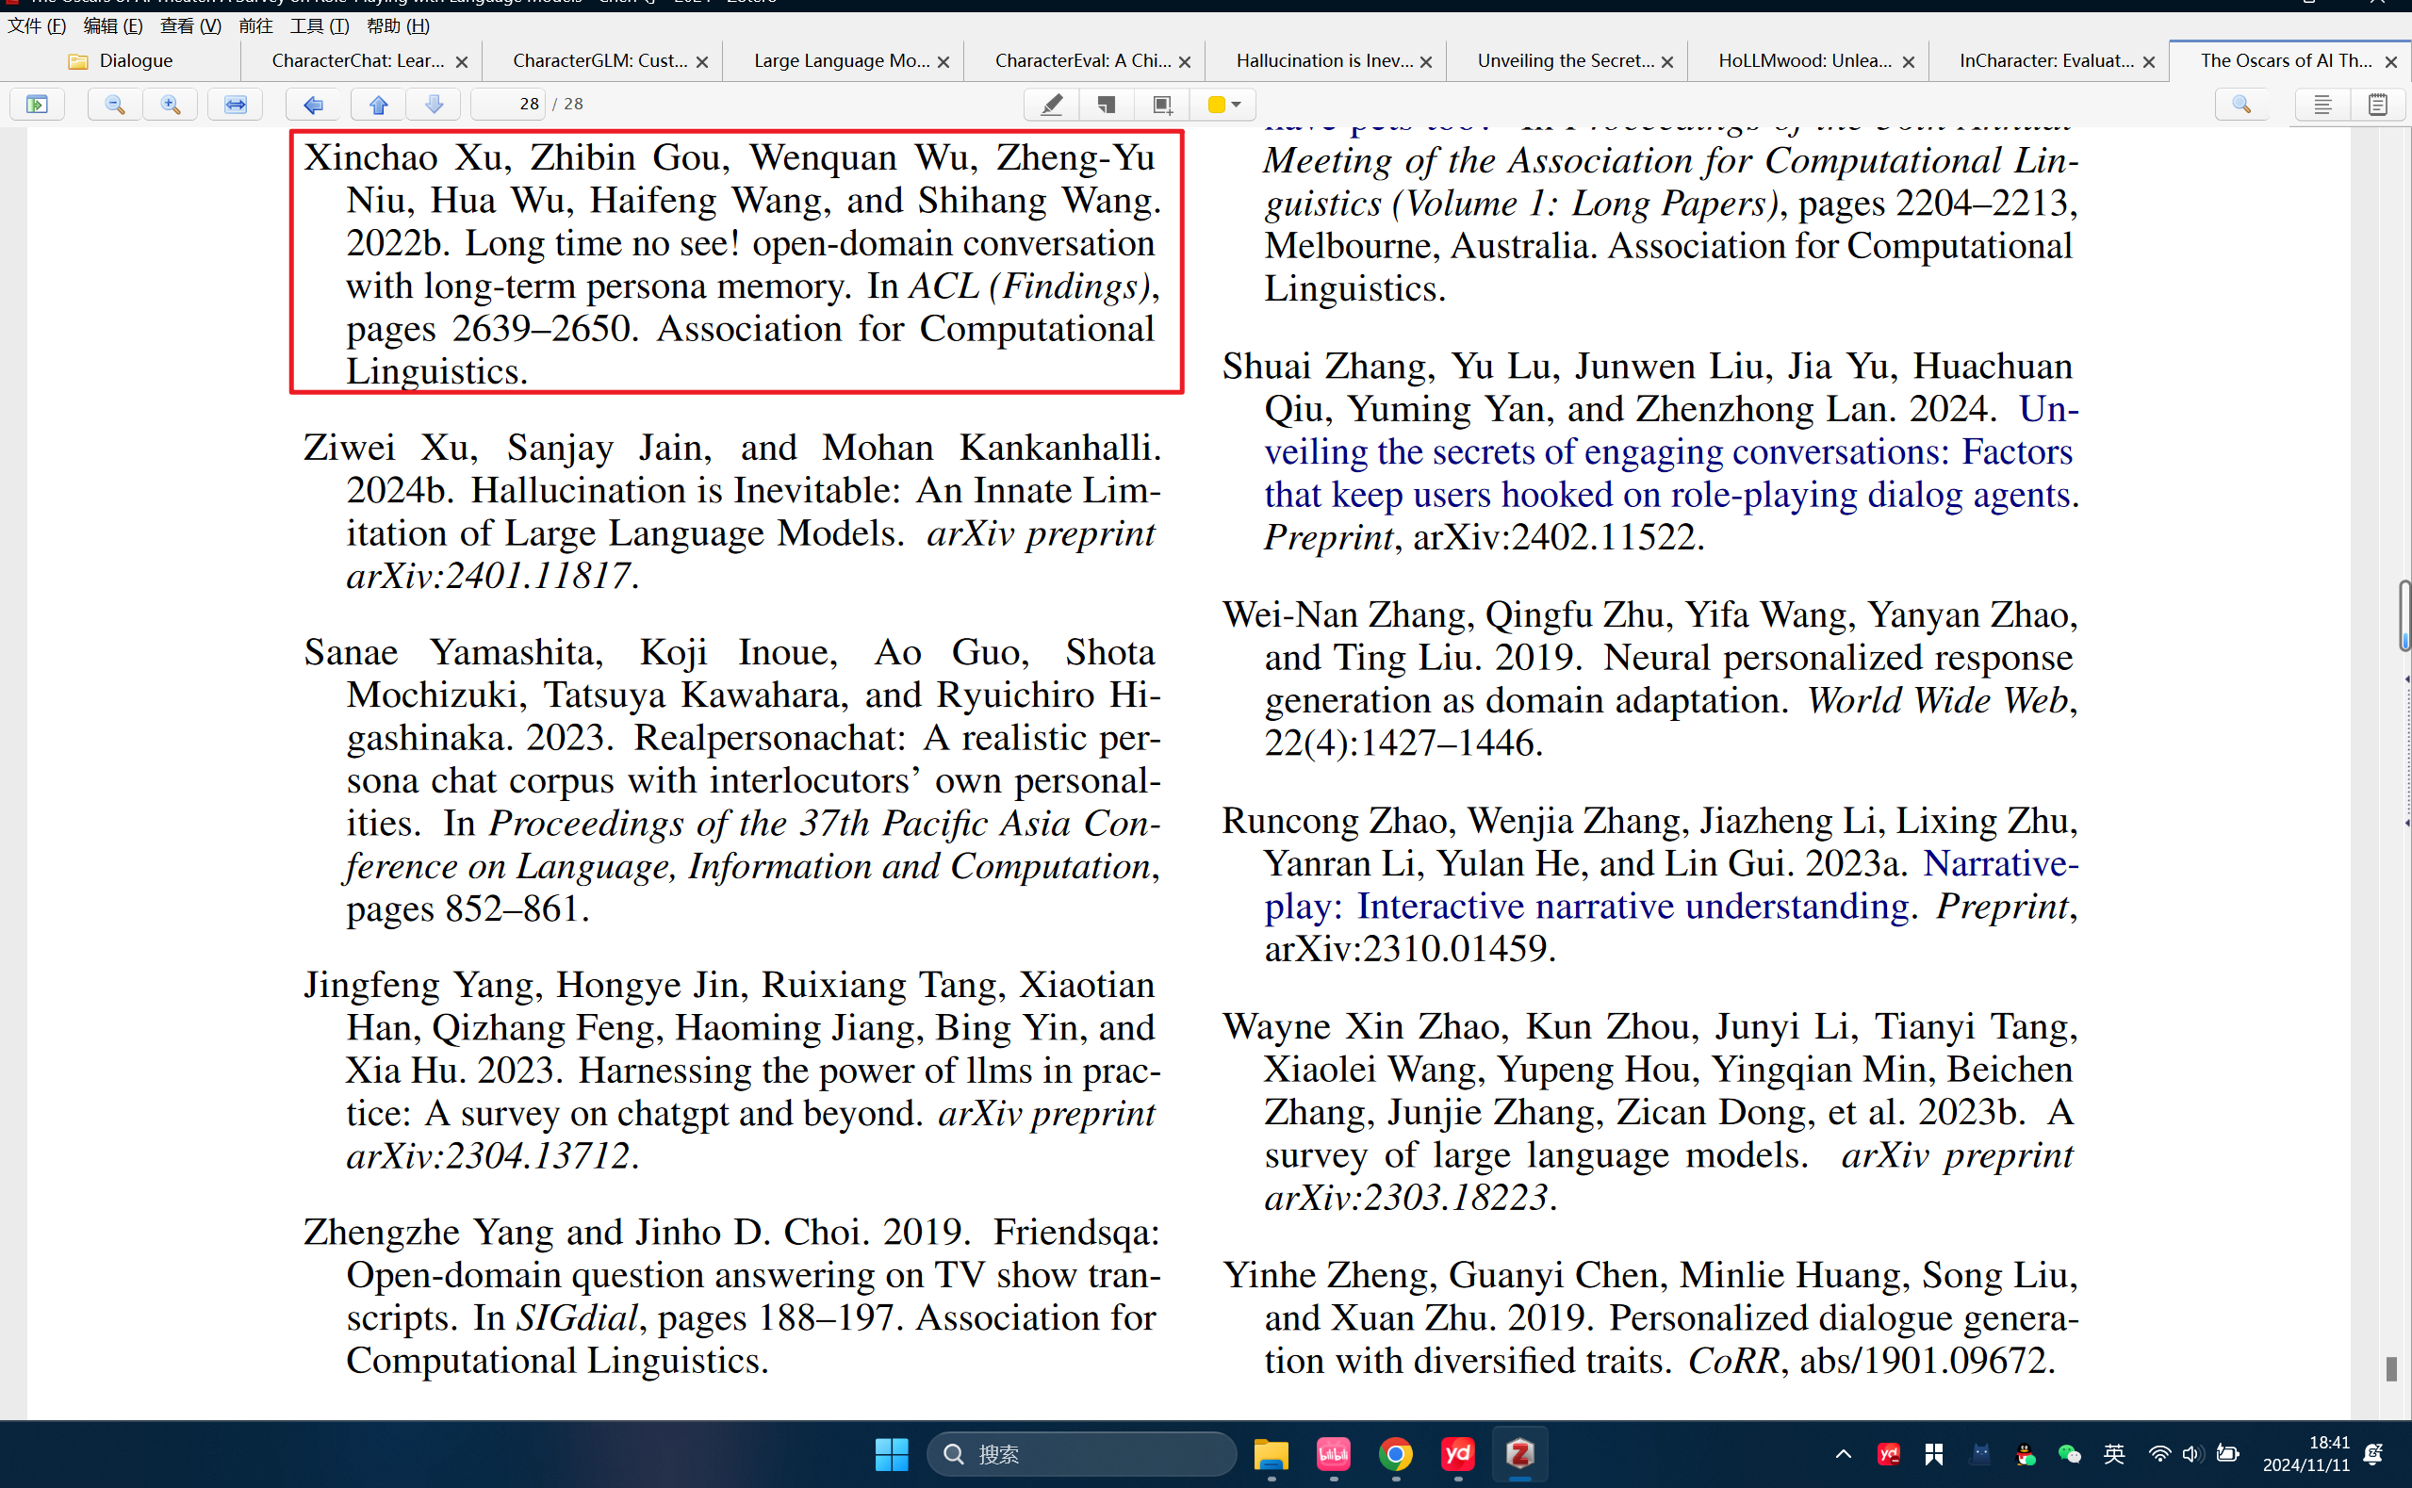Open the 查看 (V) menu
2412x1488 pixels.
pos(191,25)
